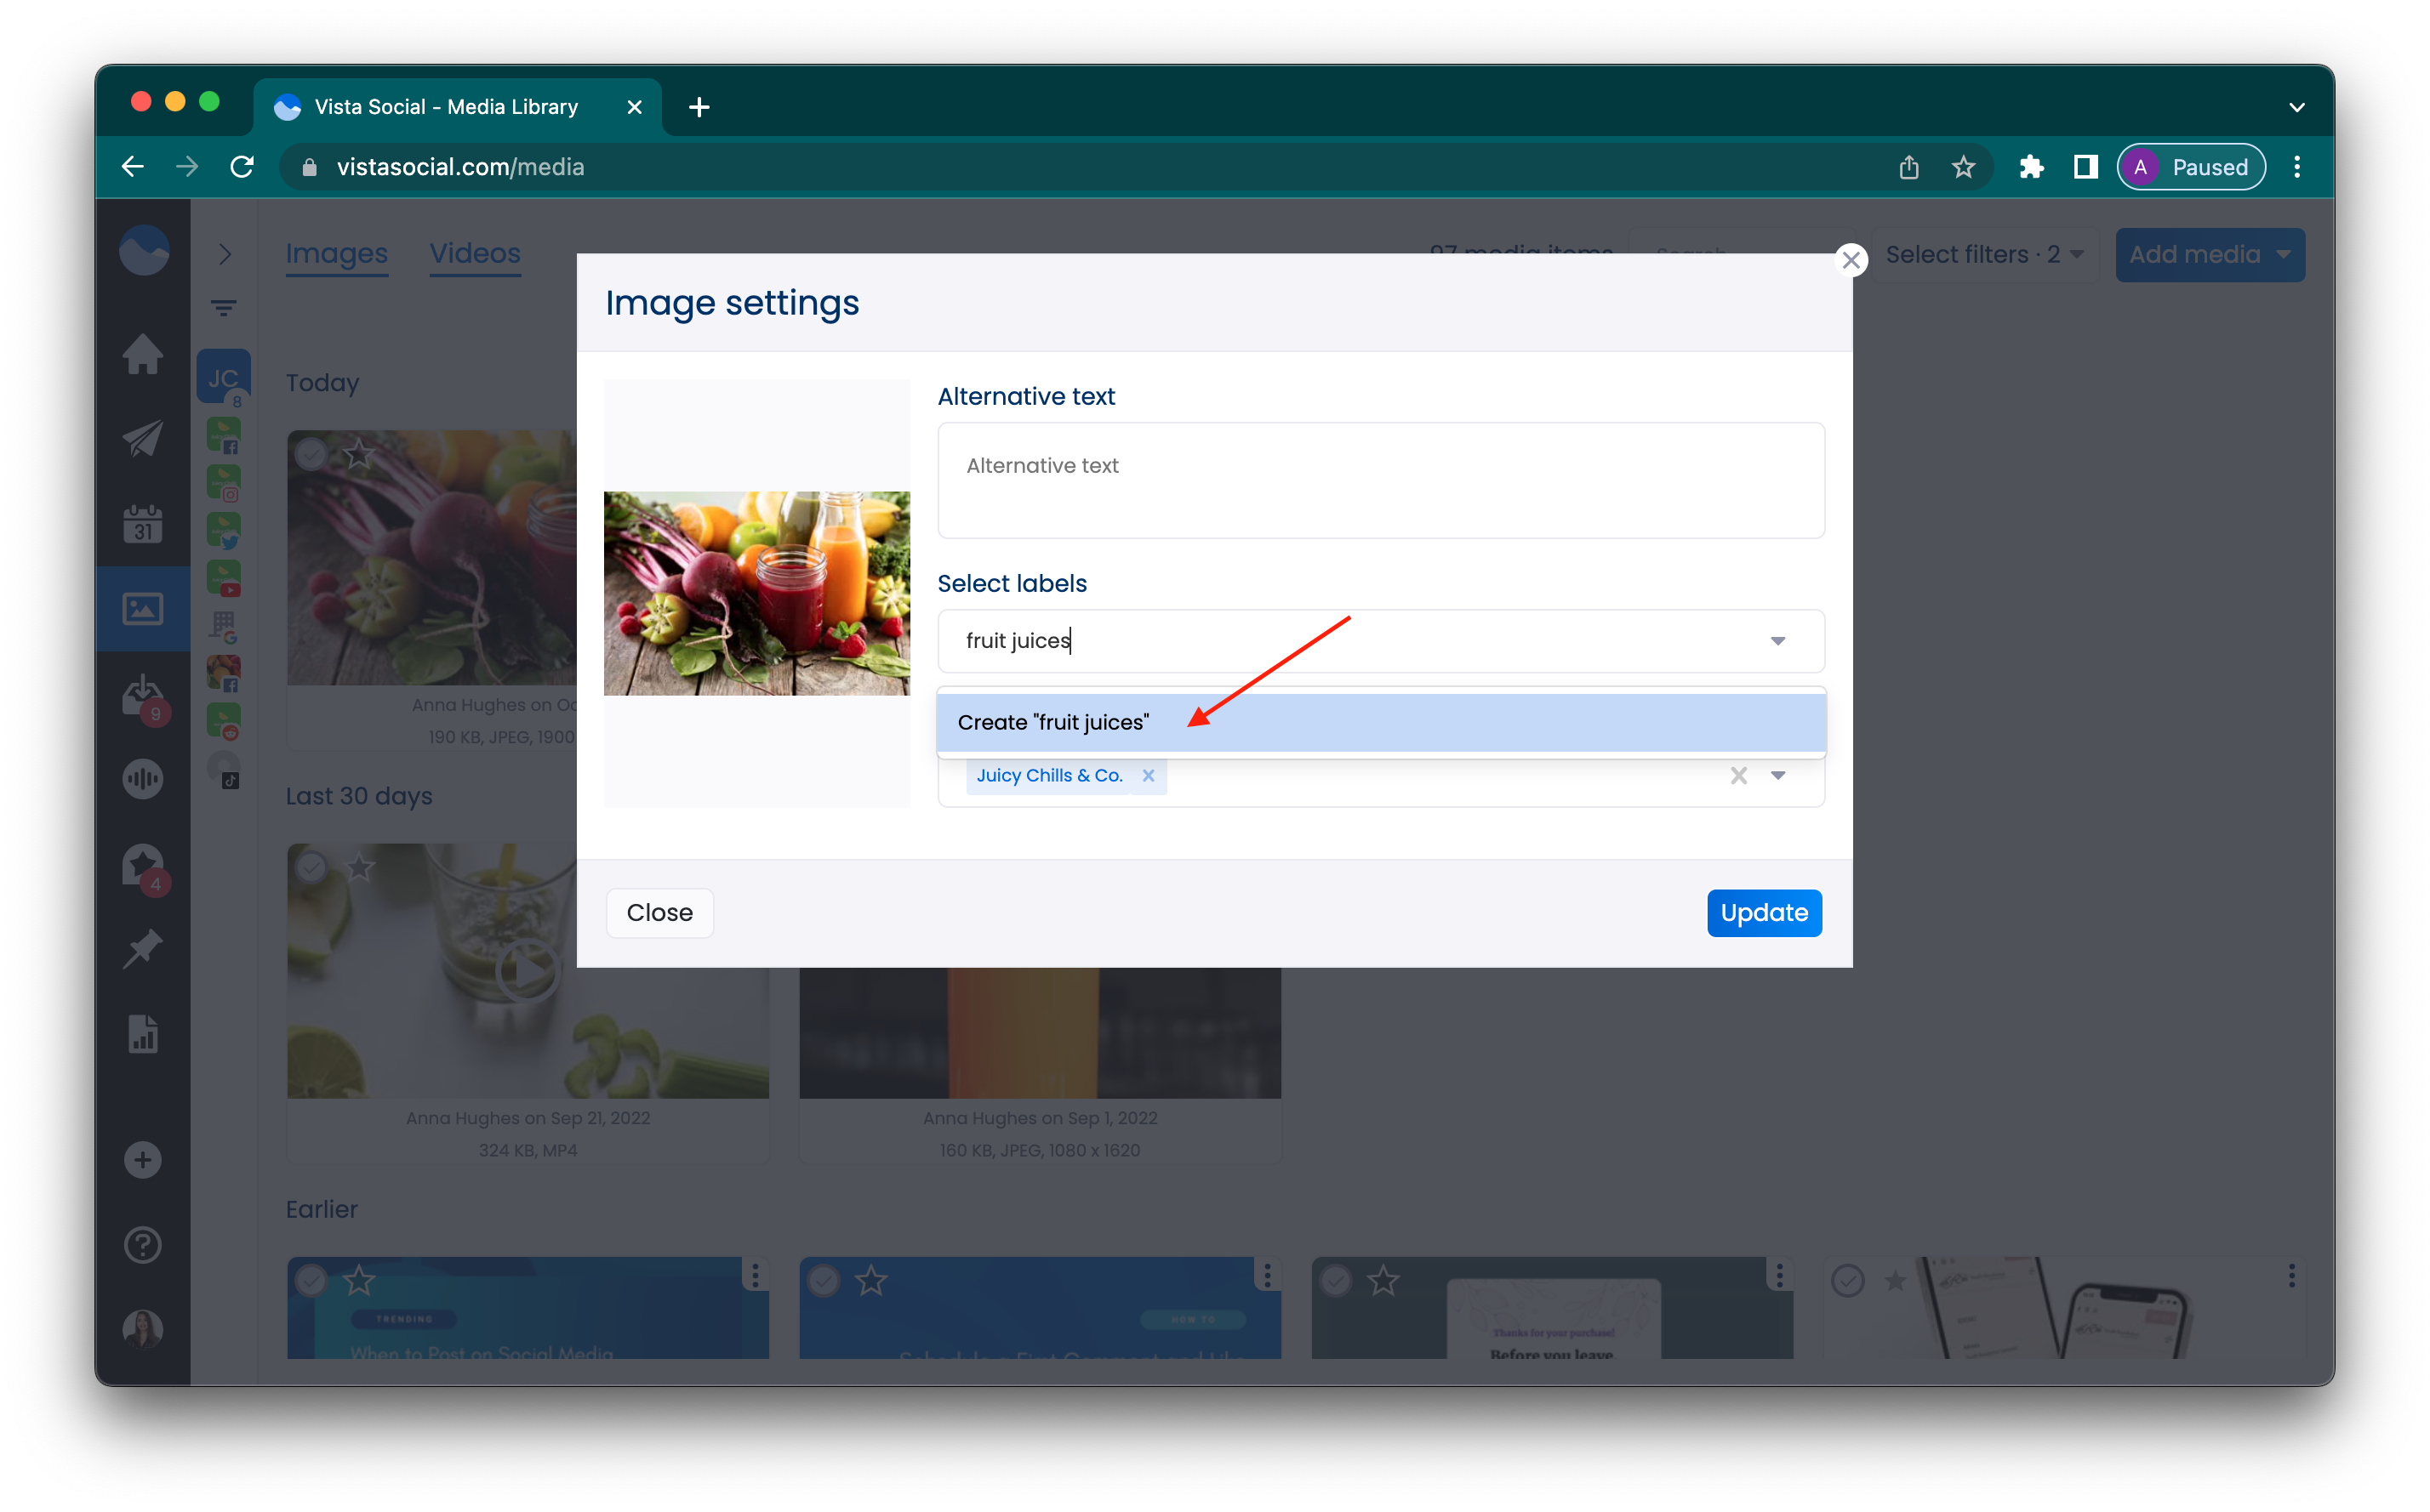Click the Update button
Screen dimensions: 2430x1512
tap(1764, 912)
